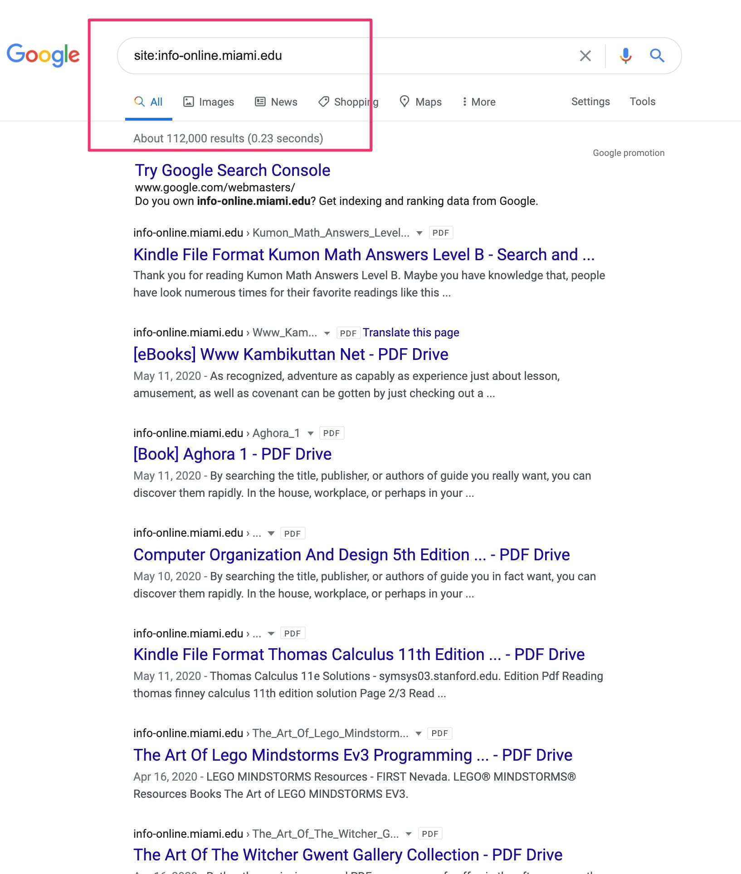Screen dimensions: 741x874
Task: Open the Kumon Math Answers Level B result
Action: (x=364, y=255)
